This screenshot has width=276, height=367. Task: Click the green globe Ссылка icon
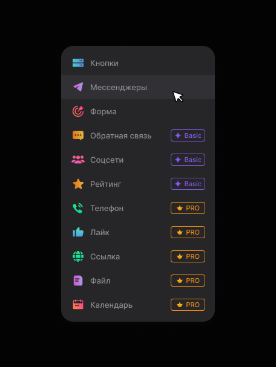tap(78, 256)
